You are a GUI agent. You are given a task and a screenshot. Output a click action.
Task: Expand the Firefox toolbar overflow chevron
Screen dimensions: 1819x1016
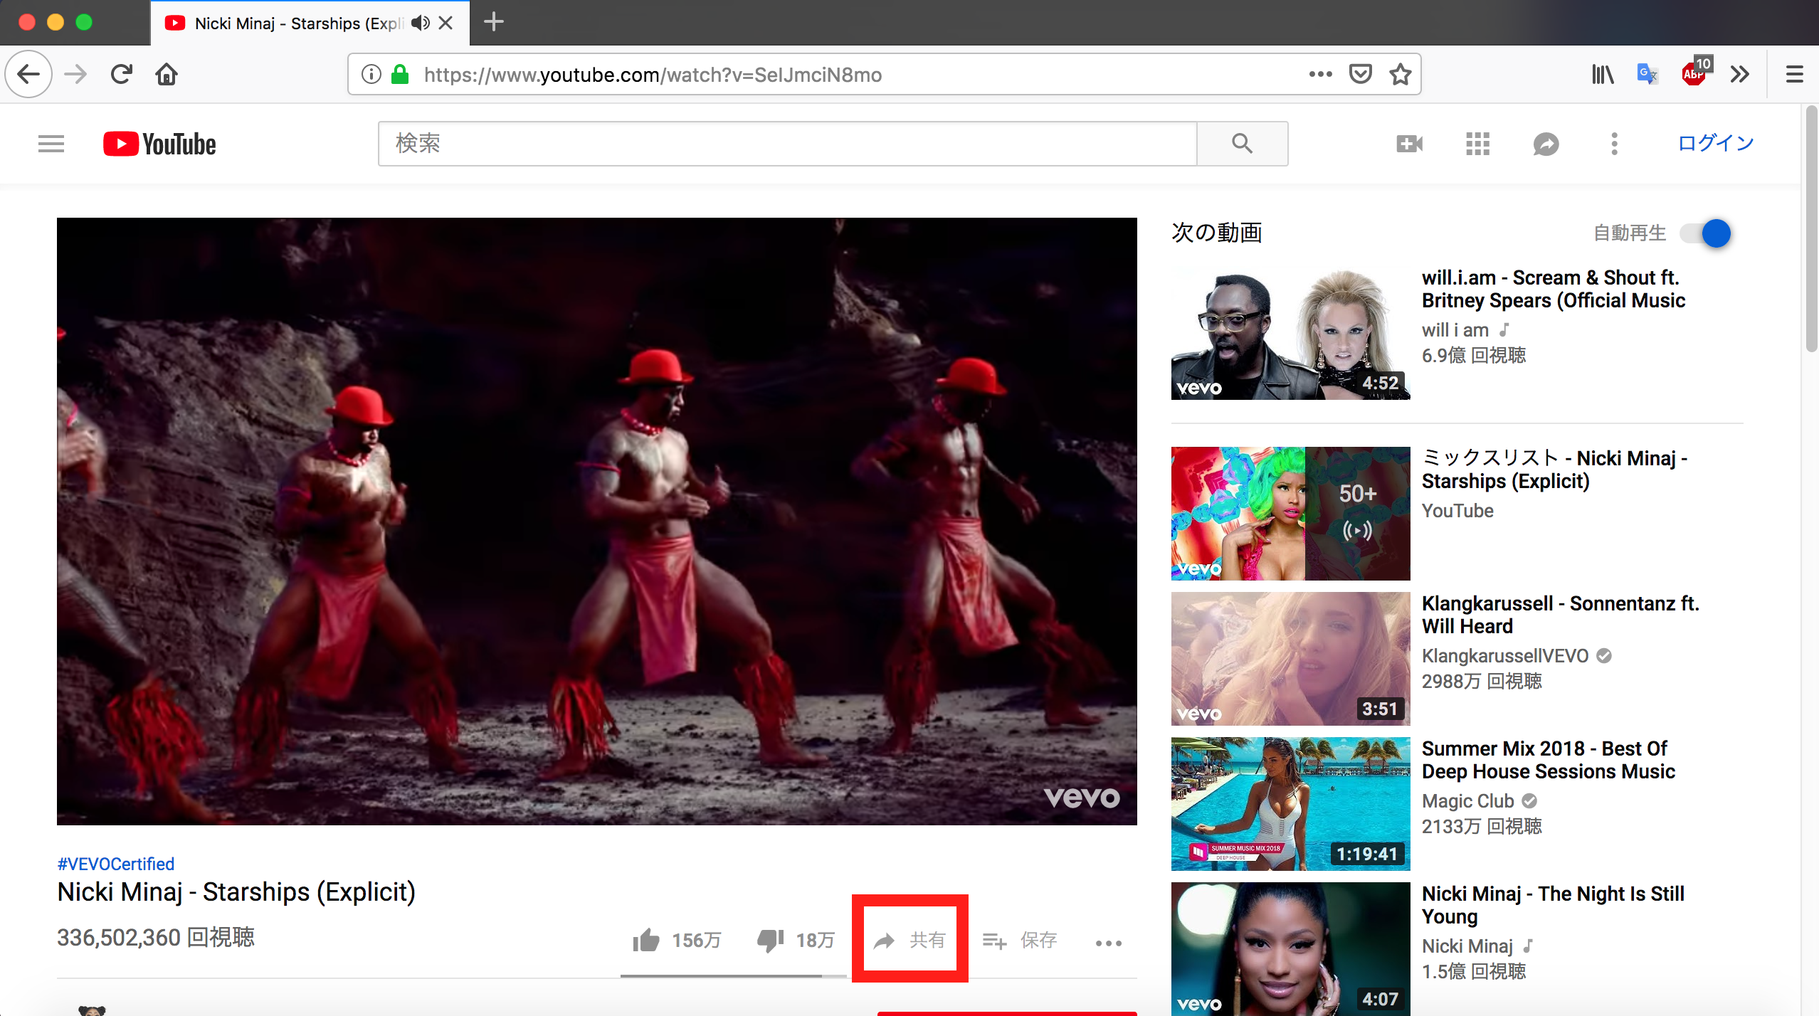point(1740,74)
